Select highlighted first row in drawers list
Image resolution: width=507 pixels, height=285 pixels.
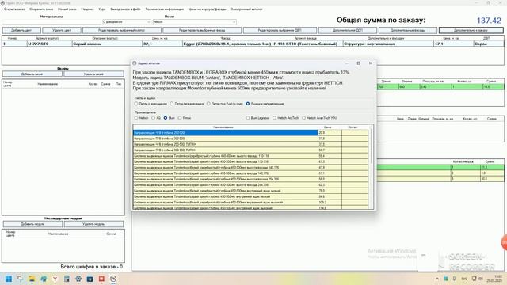pos(225,133)
